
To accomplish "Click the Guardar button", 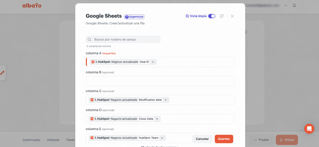I will [x=224, y=139].
